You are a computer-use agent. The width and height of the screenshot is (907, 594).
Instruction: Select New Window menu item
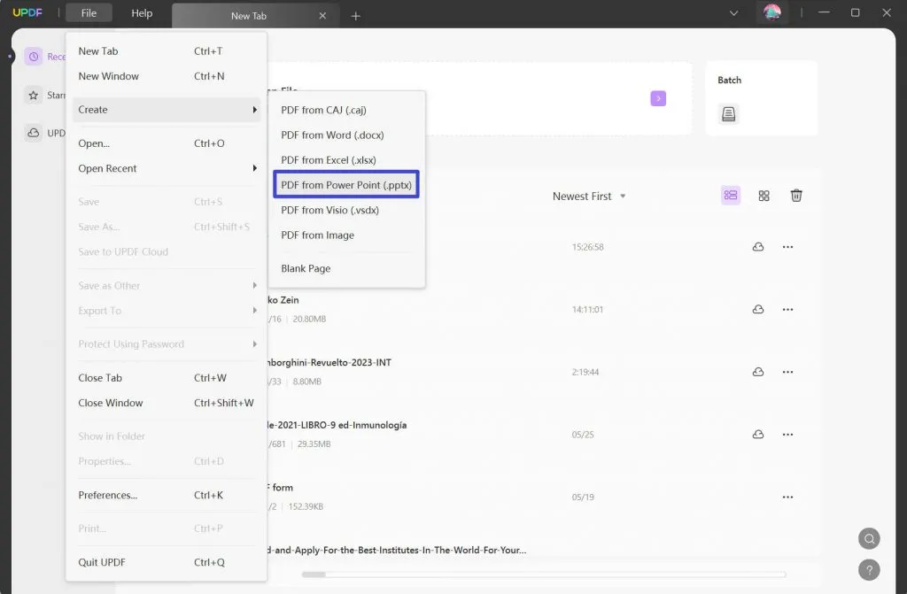(167, 76)
